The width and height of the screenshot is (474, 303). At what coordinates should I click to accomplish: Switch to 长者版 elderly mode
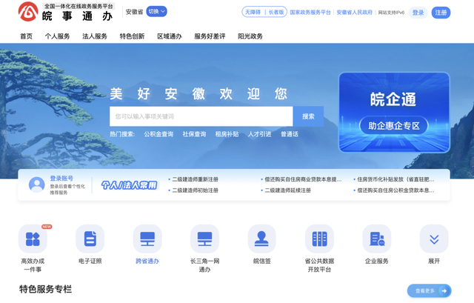pyautogui.click(x=276, y=12)
